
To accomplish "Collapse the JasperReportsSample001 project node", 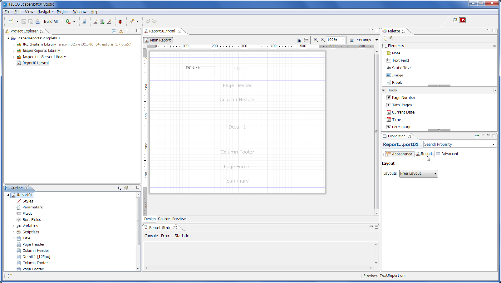I will (8, 38).
